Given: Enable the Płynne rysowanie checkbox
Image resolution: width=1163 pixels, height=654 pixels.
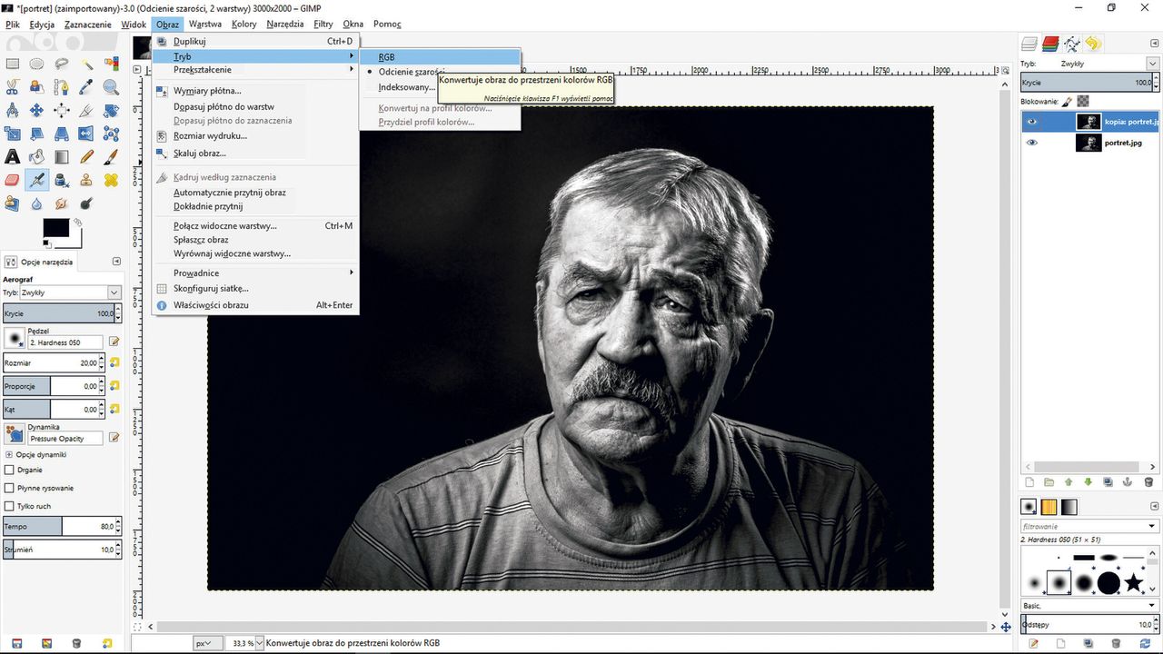Looking at the screenshot, I should click(9, 488).
